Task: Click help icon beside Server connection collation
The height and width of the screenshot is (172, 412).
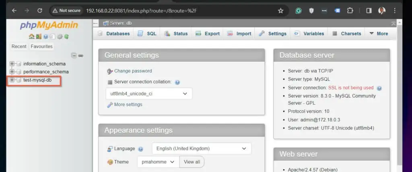Action: click(x=177, y=82)
